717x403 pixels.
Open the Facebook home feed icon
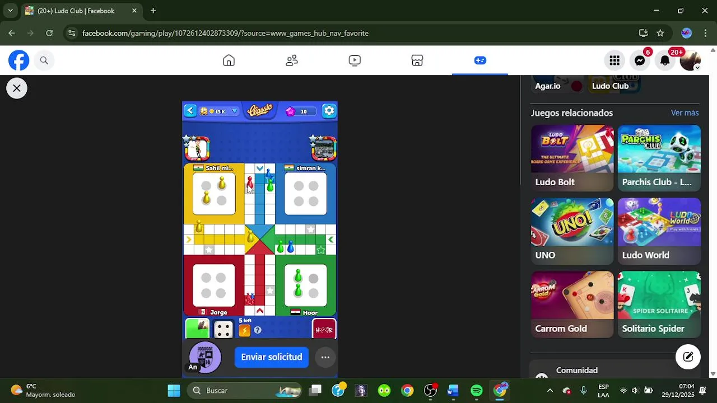[229, 60]
